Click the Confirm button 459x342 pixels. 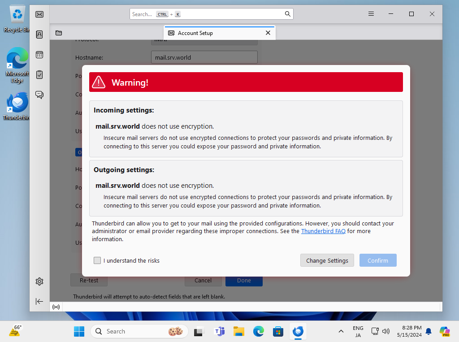378,260
